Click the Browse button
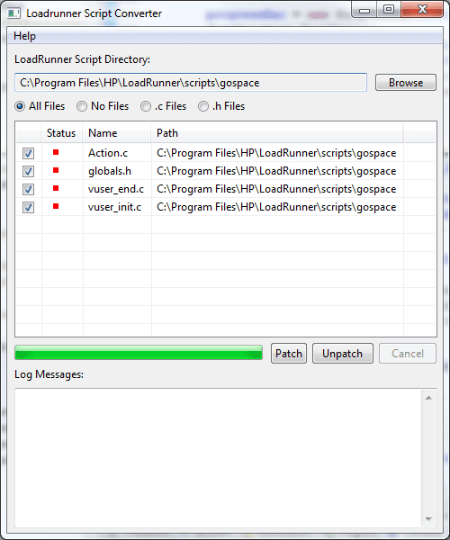 coord(406,83)
